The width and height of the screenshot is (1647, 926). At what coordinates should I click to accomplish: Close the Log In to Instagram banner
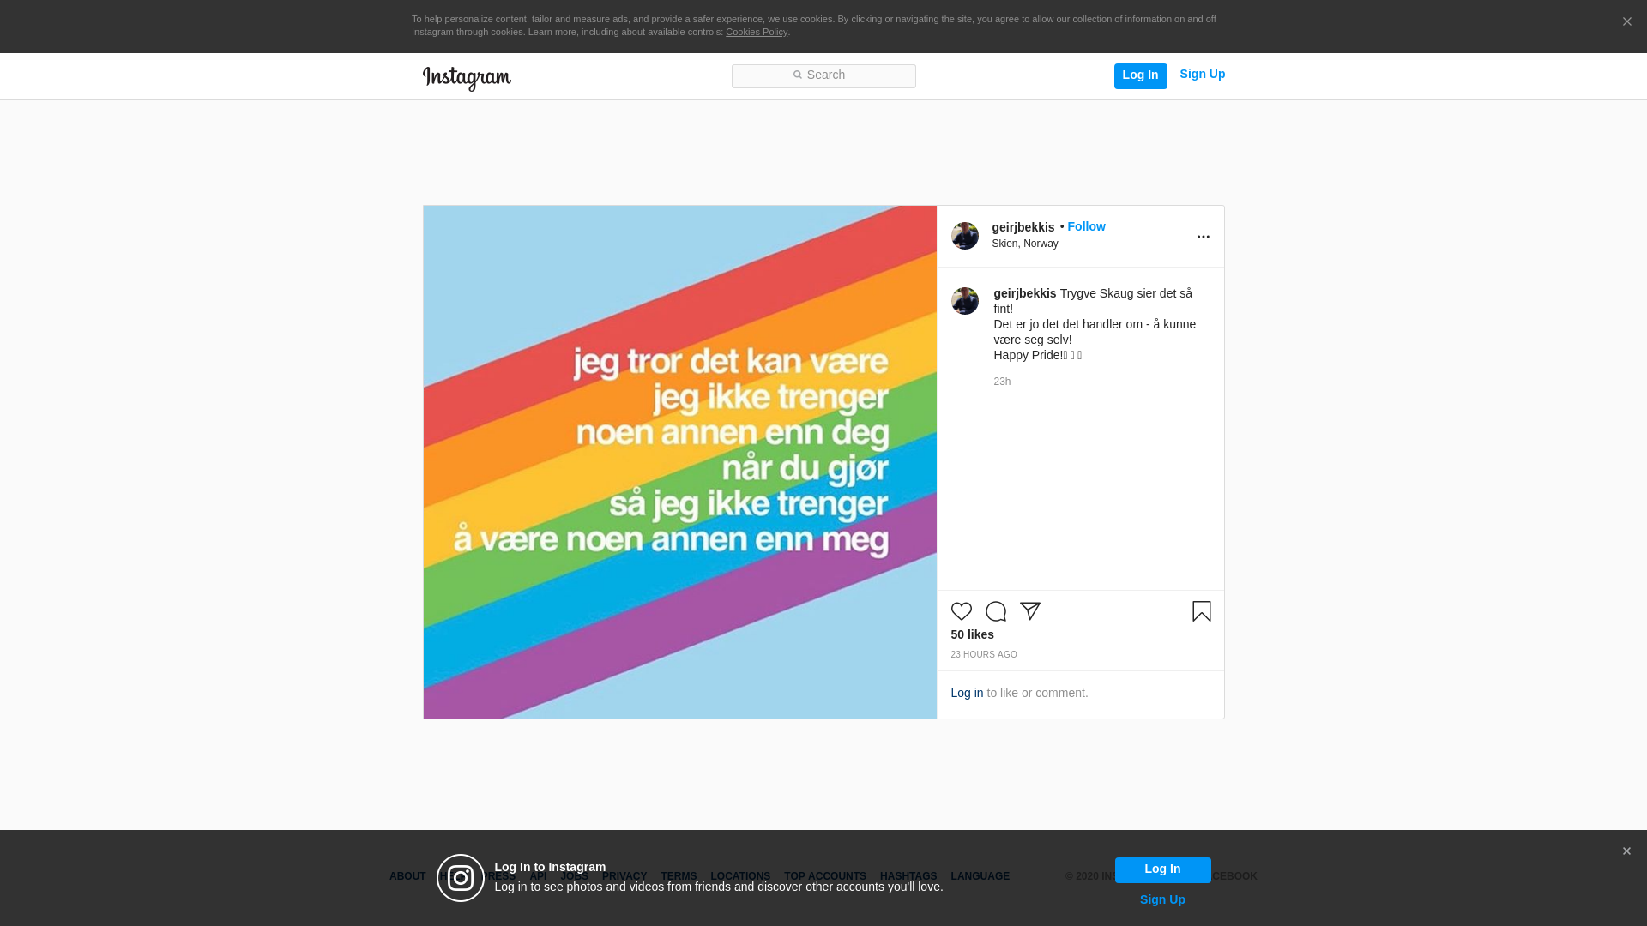coord(1626,851)
